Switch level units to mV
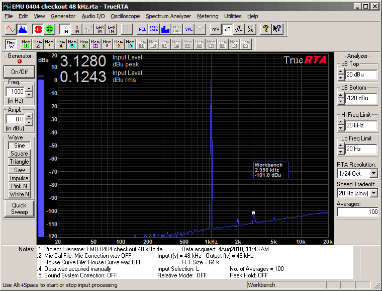Viewport: 382px width, 291px height. point(216,29)
